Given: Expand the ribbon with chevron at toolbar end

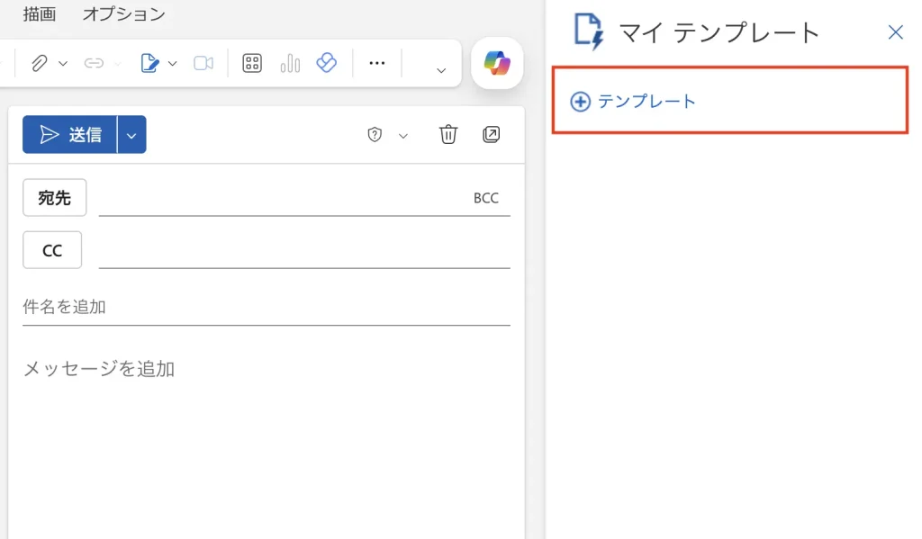Looking at the screenshot, I should point(440,70).
